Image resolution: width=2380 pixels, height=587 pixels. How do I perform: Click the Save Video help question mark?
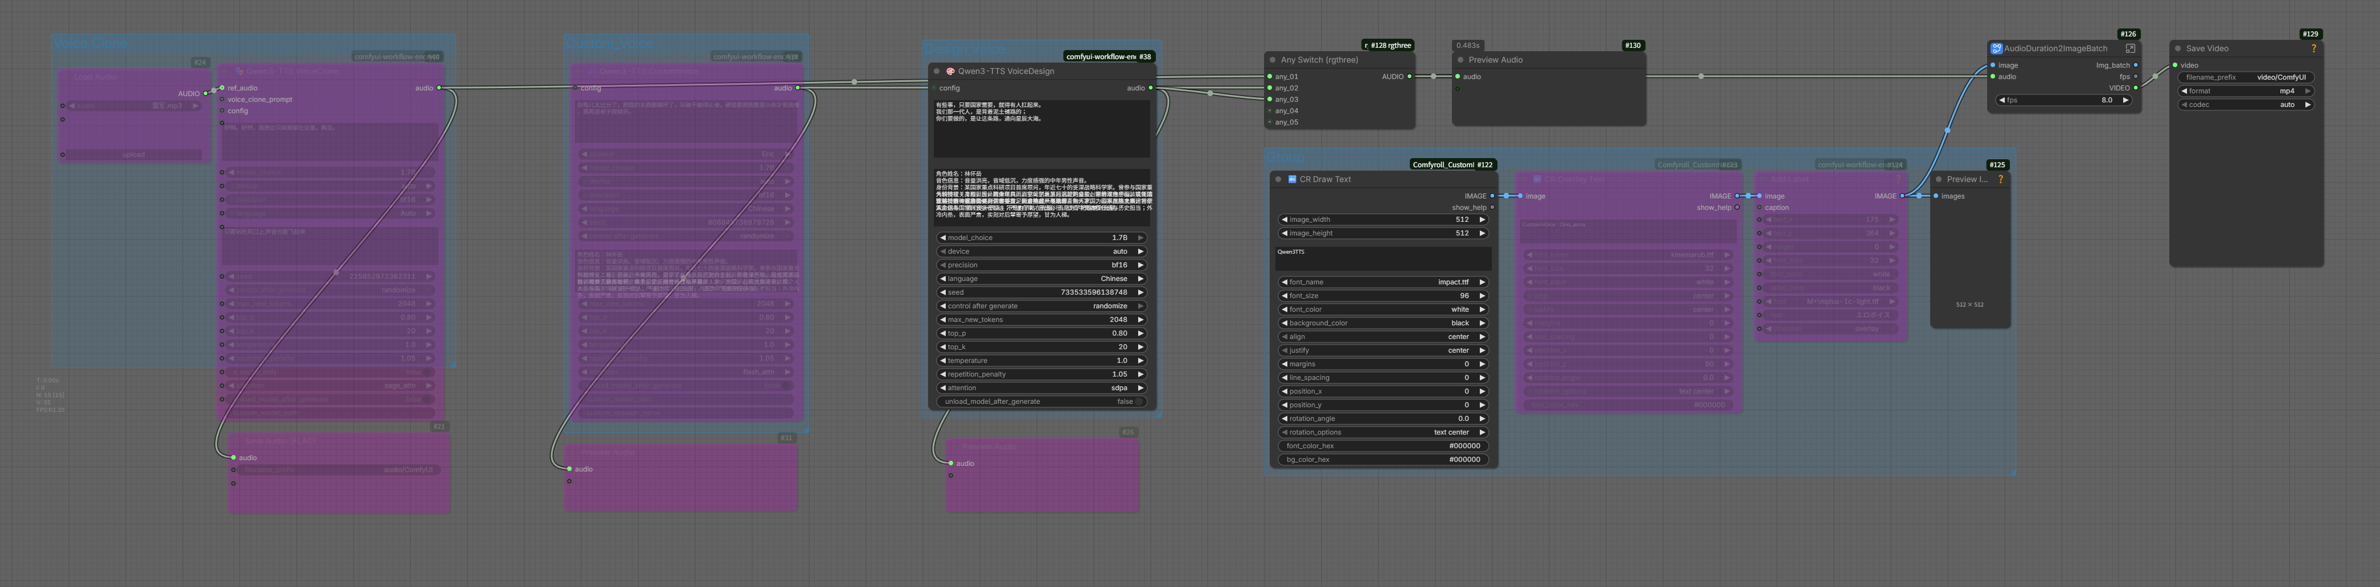[2313, 49]
